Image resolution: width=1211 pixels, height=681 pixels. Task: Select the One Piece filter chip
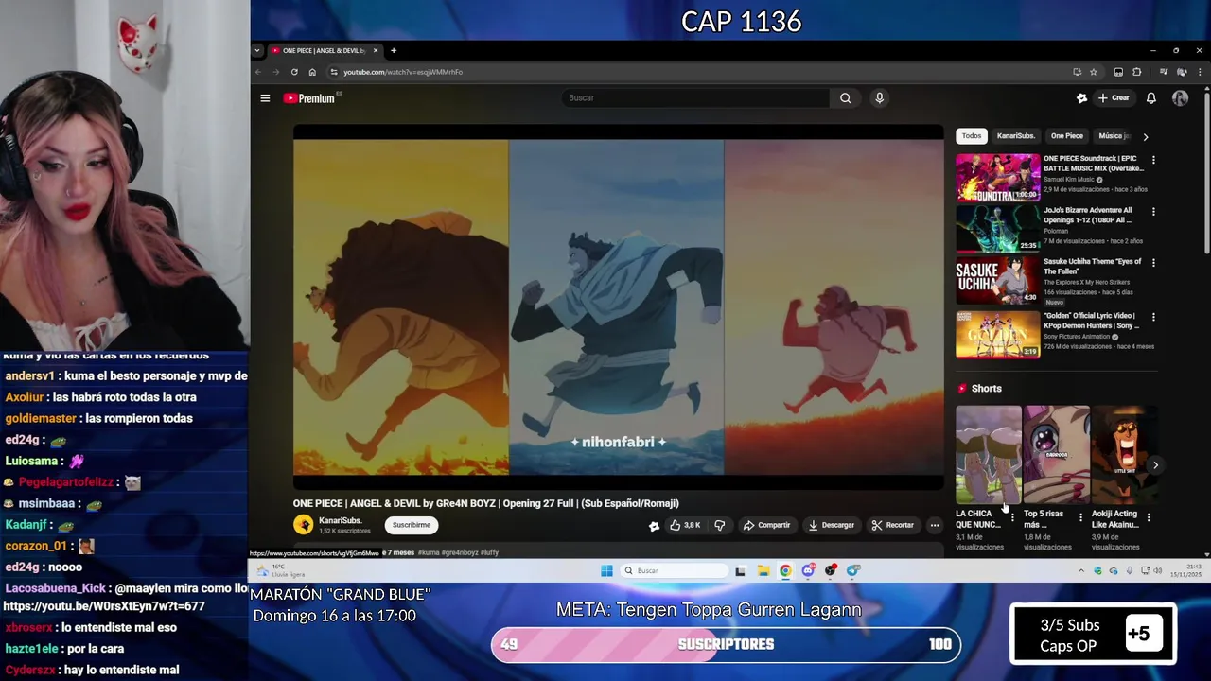click(x=1066, y=136)
